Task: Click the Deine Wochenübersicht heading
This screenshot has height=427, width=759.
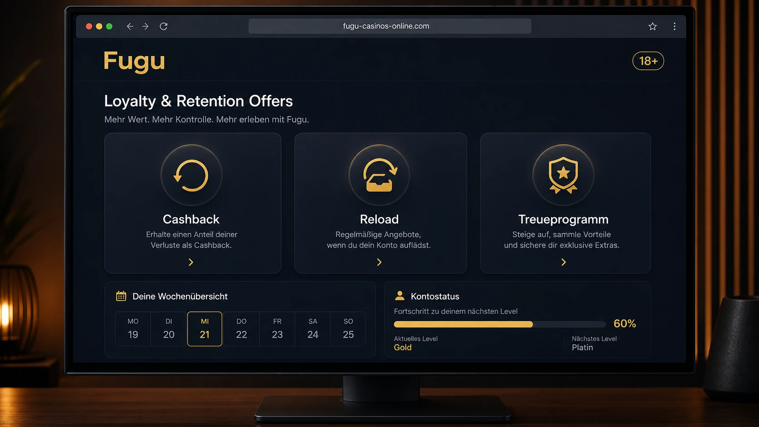Action: [180, 296]
